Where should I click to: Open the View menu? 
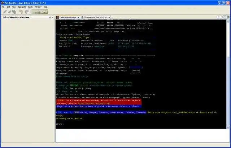pyautogui.click(x=14, y=7)
